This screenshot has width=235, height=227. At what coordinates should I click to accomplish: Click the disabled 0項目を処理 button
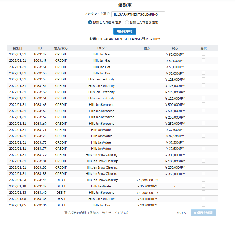point(203,213)
